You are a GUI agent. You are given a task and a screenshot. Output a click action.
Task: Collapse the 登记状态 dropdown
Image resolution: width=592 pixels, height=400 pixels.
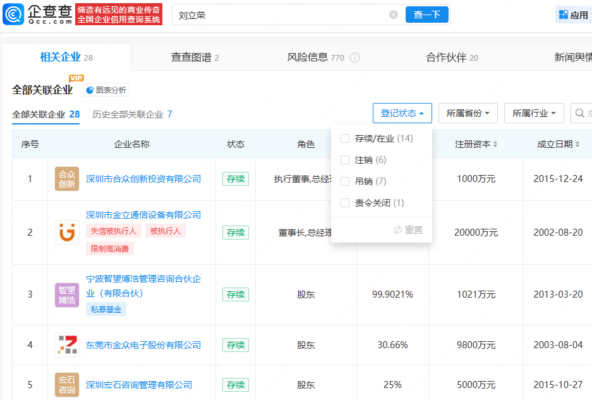[402, 113]
